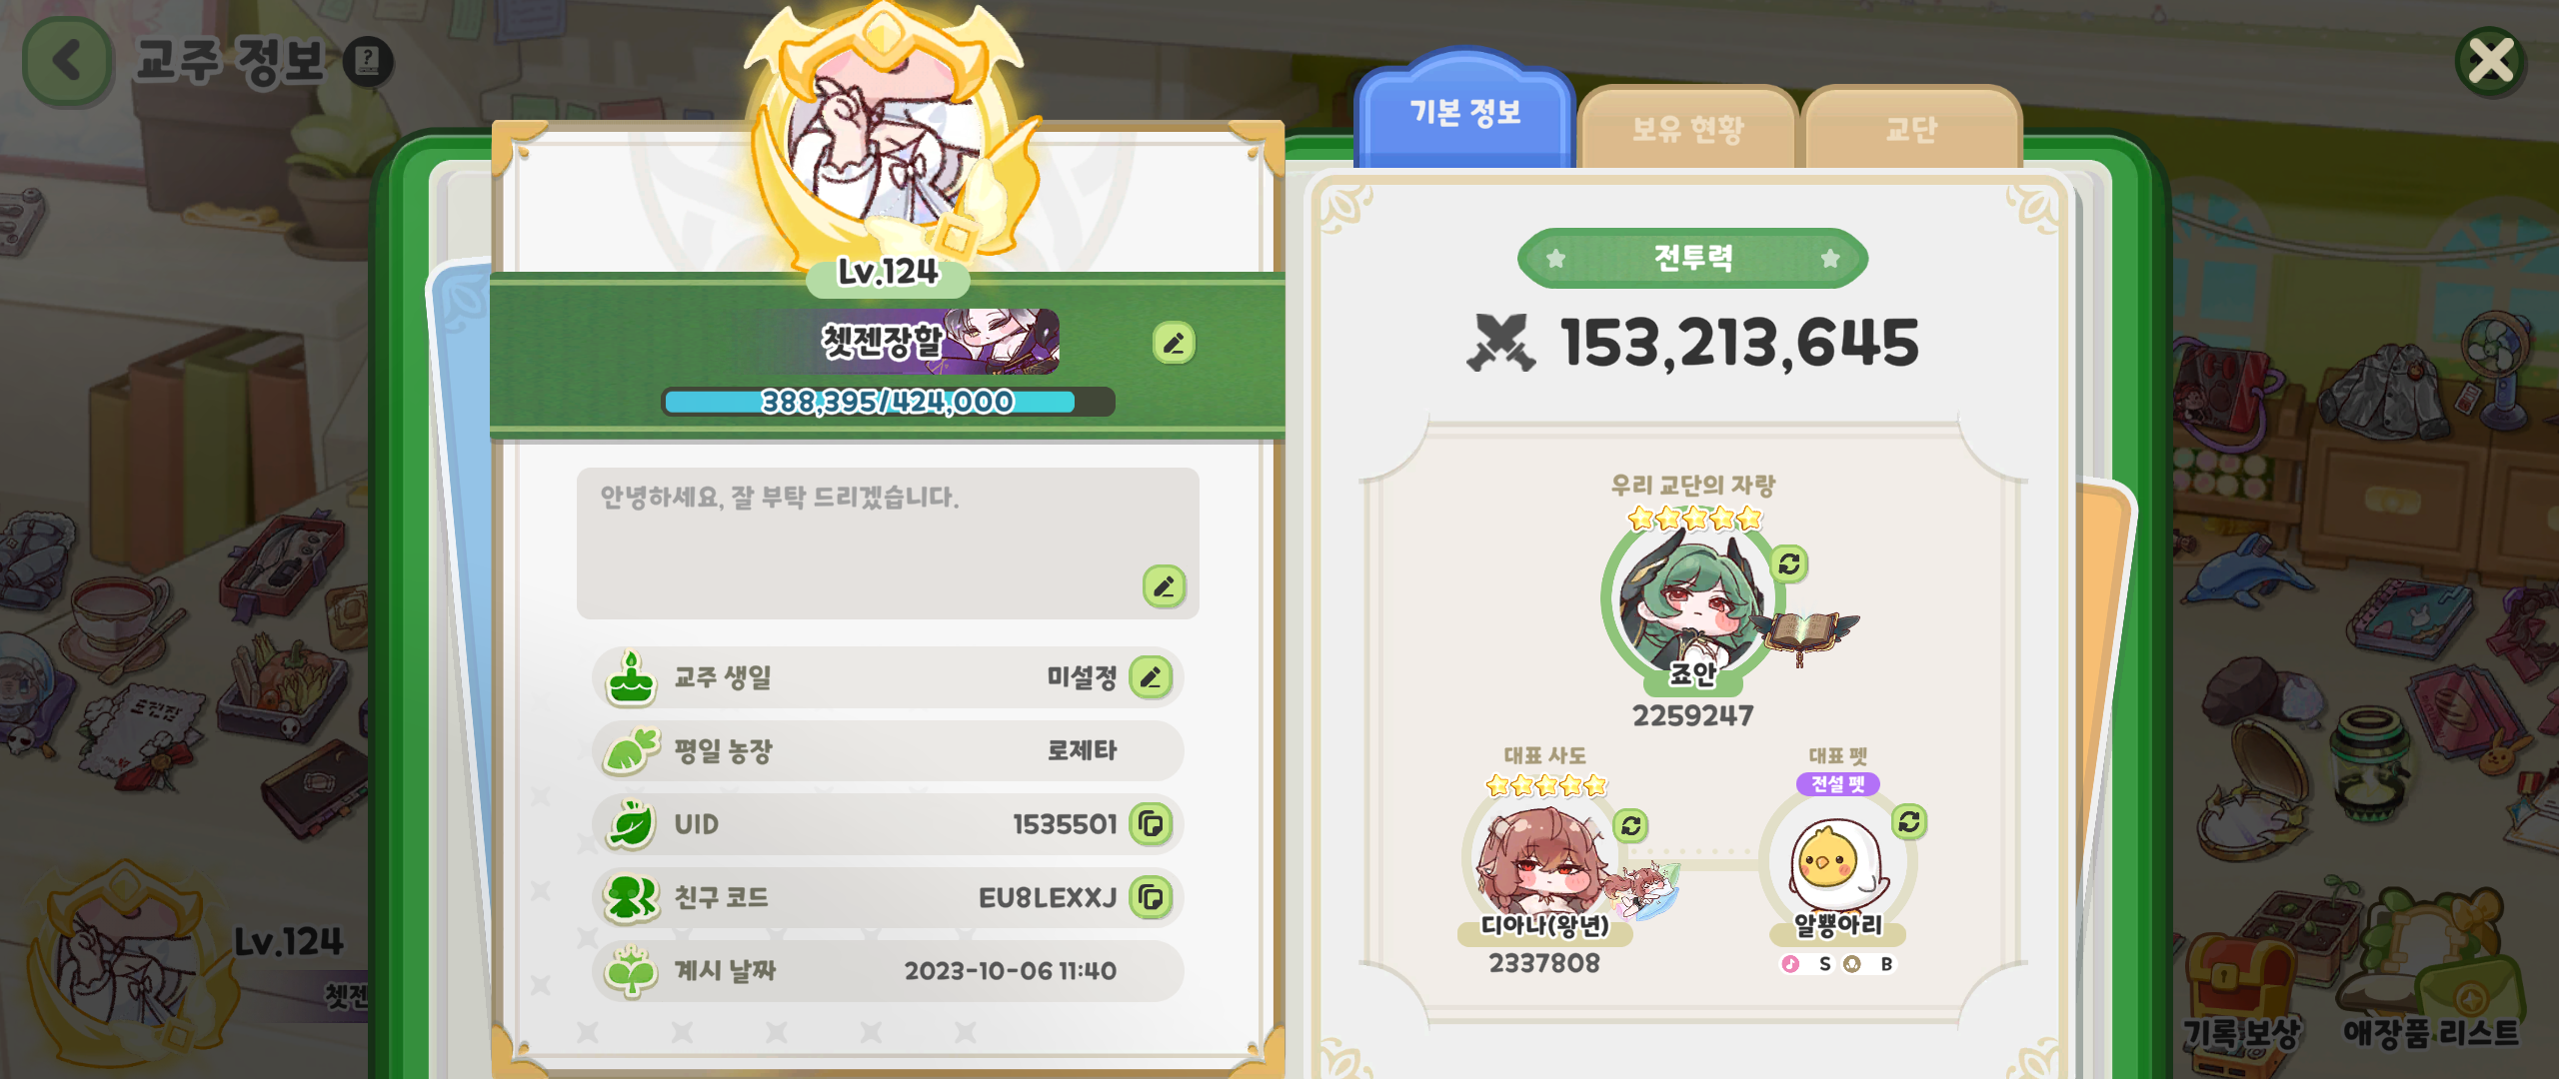
Task: Swap the 우리 교단의 자랑 character
Action: point(1788,564)
